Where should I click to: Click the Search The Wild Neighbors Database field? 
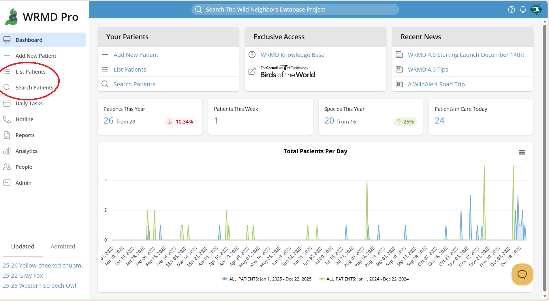pyautogui.click(x=295, y=10)
